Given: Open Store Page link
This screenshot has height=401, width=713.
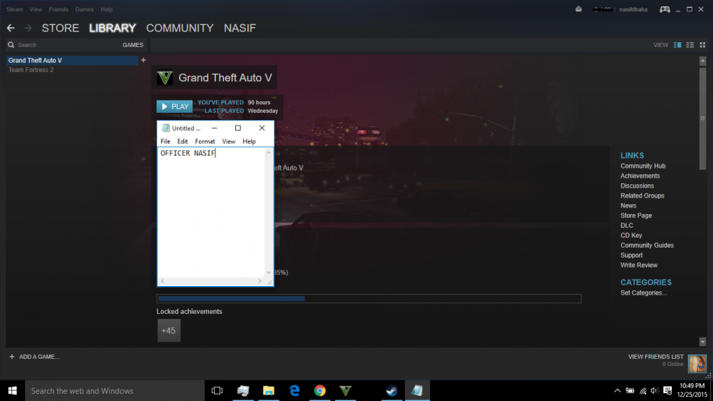Looking at the screenshot, I should (636, 215).
